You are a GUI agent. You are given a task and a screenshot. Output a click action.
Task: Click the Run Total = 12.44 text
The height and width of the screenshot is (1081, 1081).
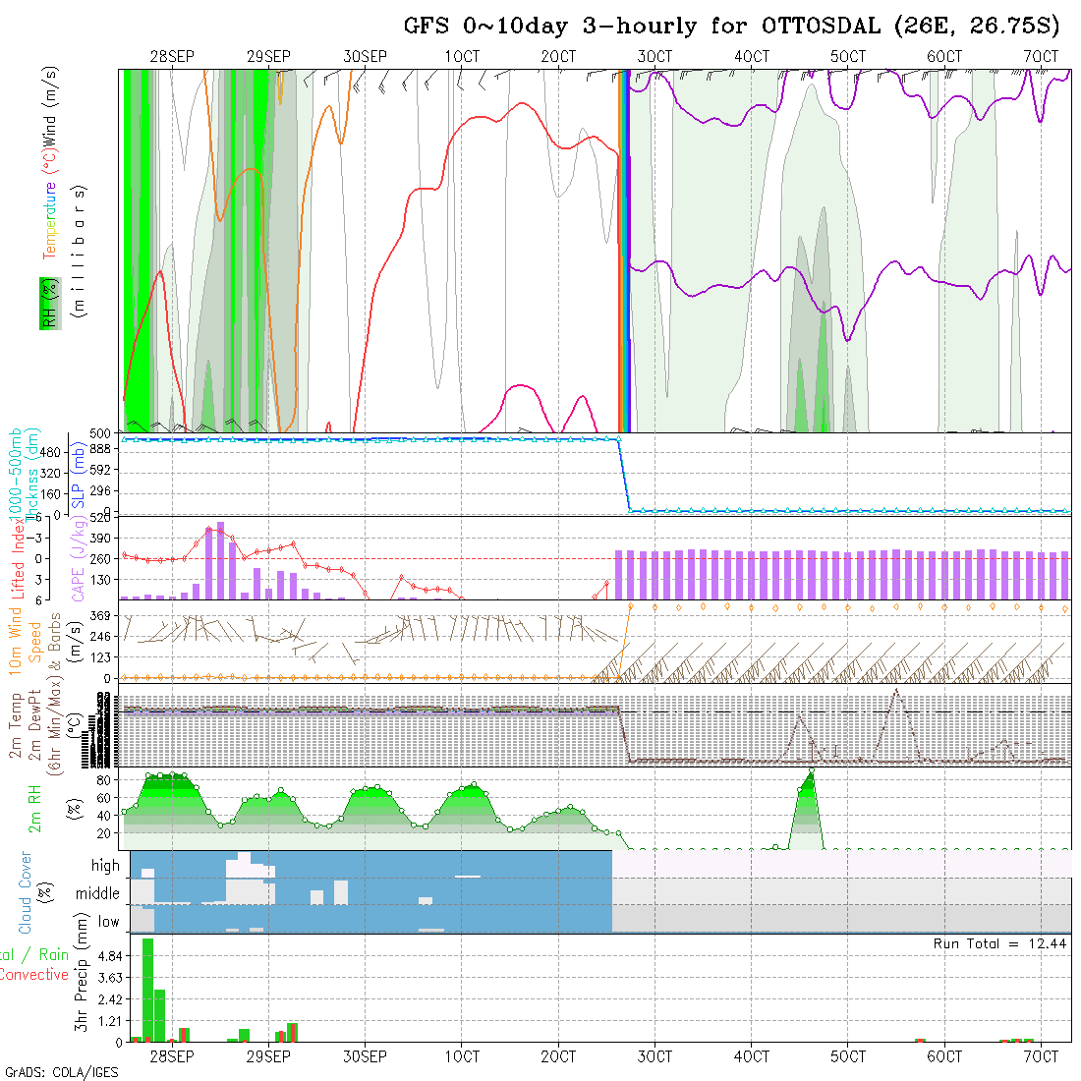(x=999, y=943)
